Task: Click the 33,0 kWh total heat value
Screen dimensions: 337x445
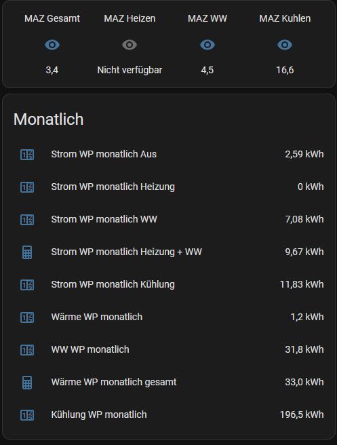Action: pos(304,382)
